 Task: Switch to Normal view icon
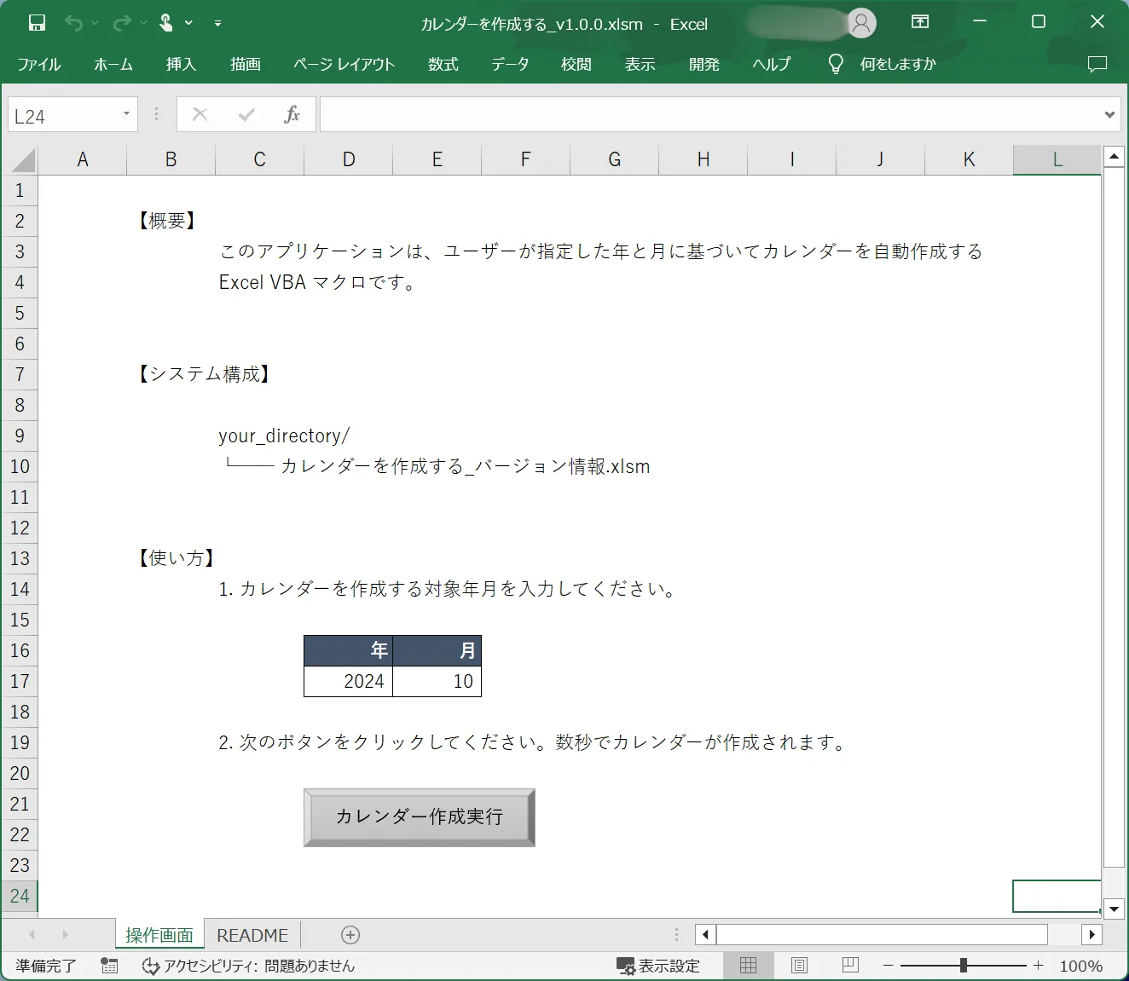(749, 965)
